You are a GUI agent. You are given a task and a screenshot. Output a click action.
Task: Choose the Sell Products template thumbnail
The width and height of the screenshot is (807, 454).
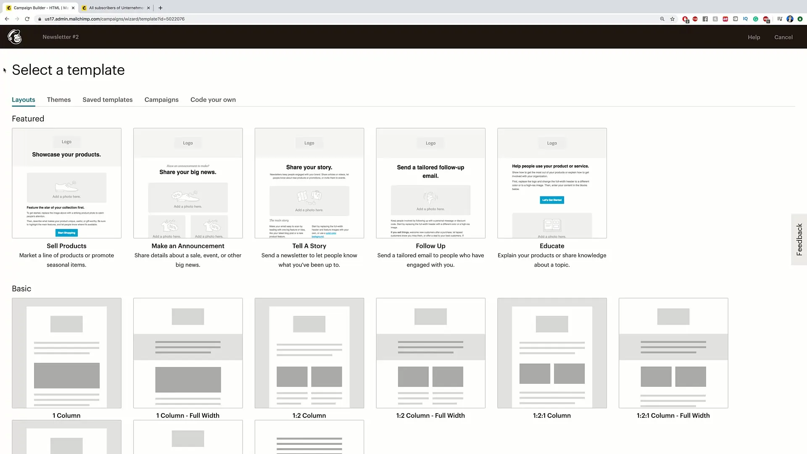tap(66, 183)
